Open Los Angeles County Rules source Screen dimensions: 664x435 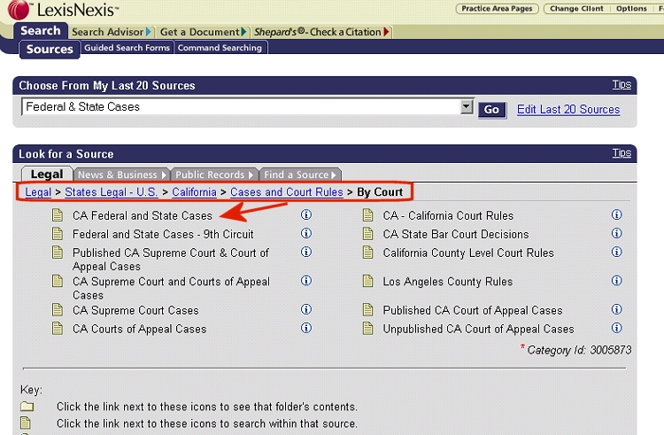[x=448, y=282]
